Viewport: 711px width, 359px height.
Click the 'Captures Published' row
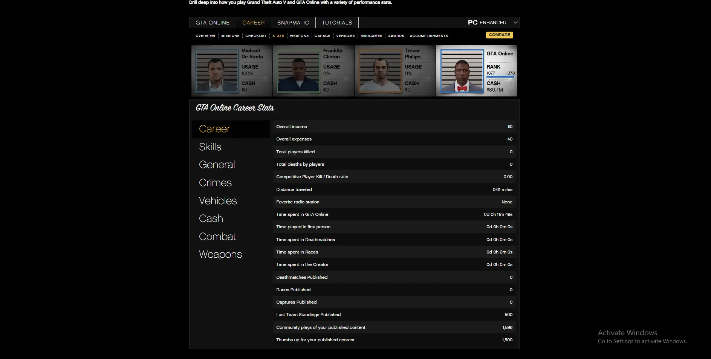point(394,302)
